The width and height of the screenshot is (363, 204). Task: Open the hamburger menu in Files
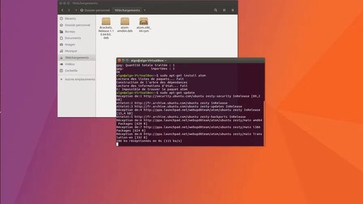coord(233,10)
